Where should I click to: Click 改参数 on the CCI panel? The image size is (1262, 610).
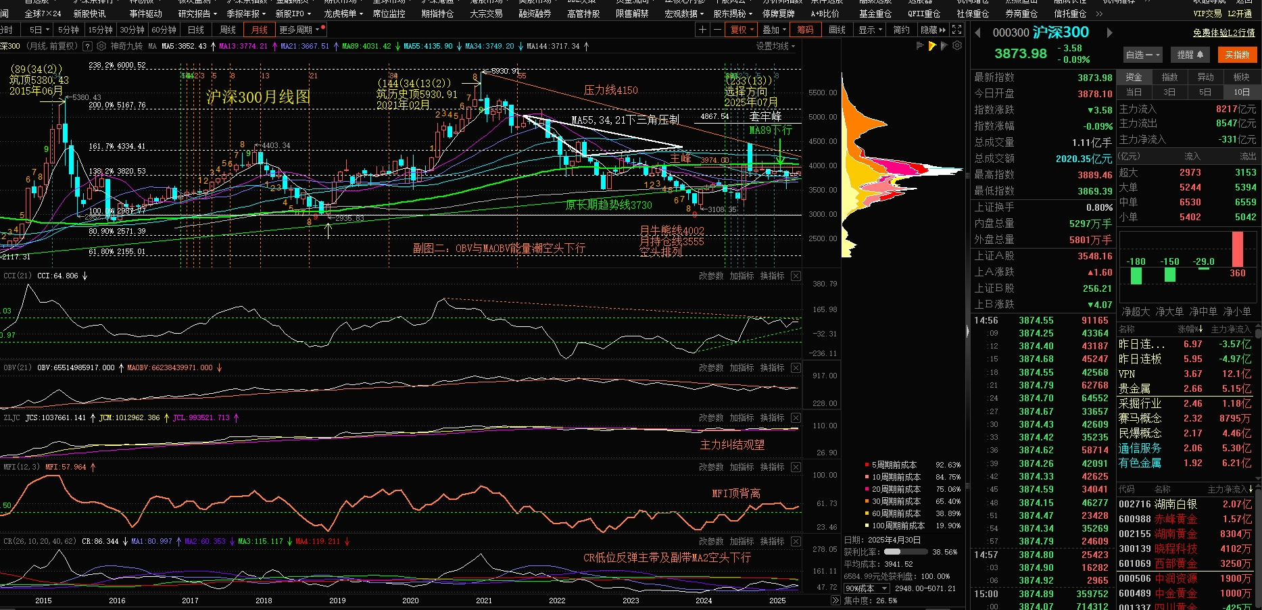pyautogui.click(x=711, y=276)
